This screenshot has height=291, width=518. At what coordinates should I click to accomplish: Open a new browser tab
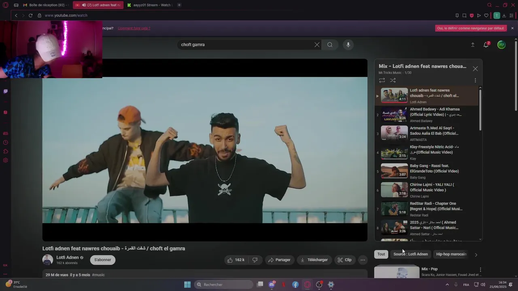tap(179, 5)
